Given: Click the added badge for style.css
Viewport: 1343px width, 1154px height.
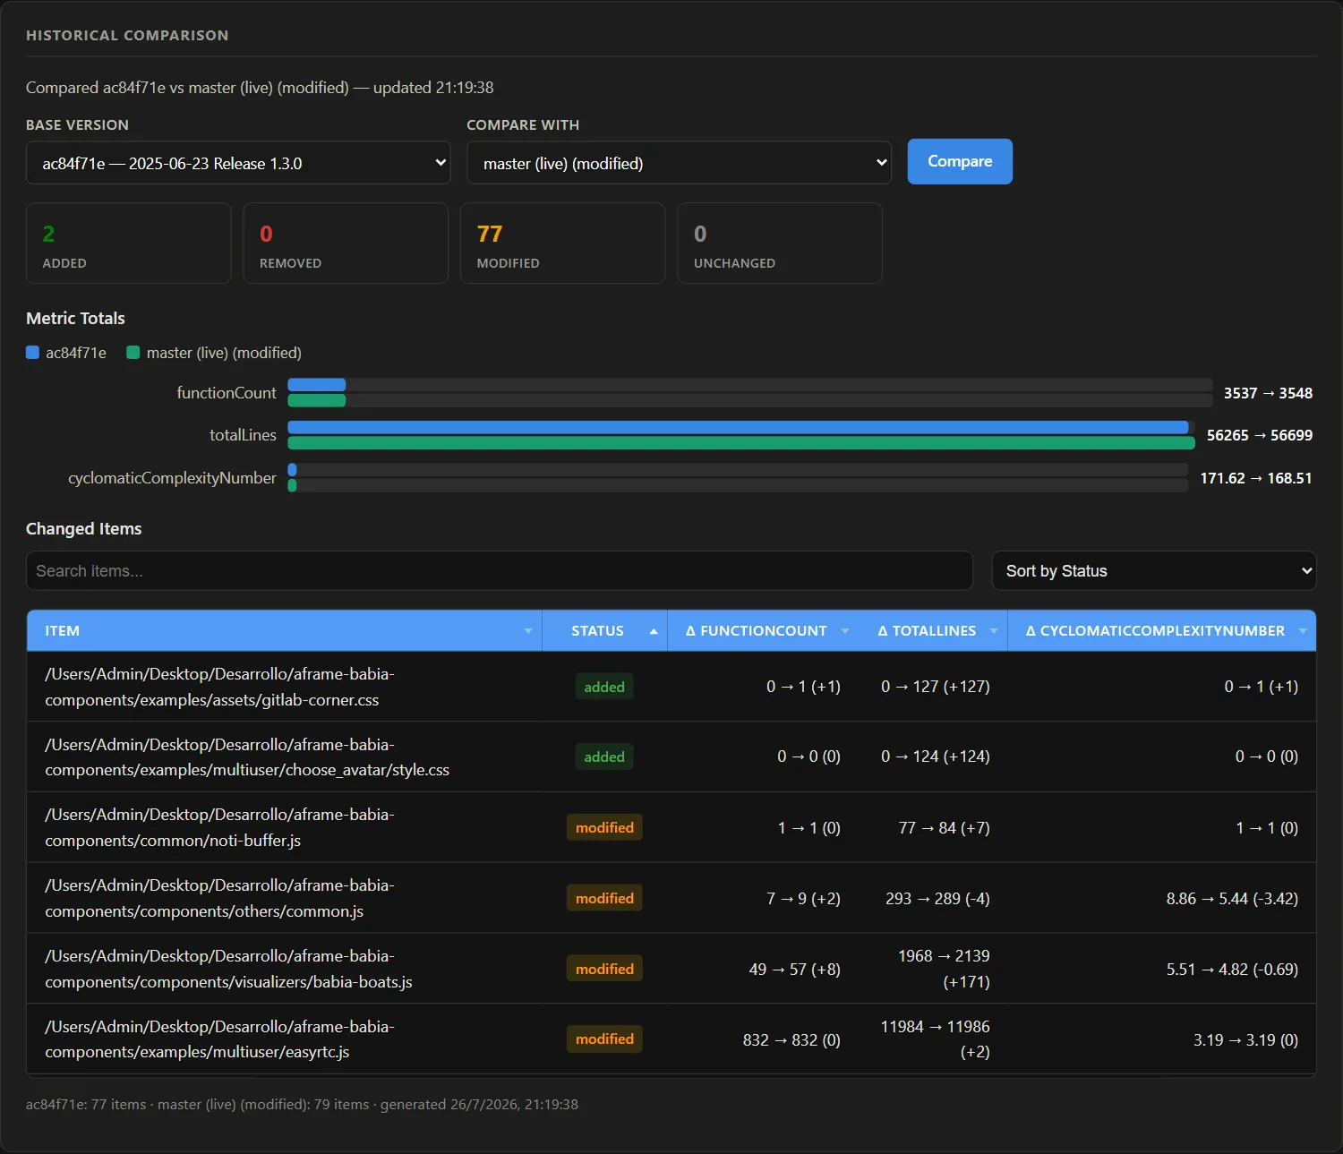Looking at the screenshot, I should [x=604, y=757].
